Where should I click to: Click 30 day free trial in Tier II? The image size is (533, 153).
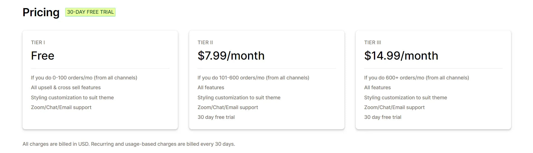(x=216, y=117)
